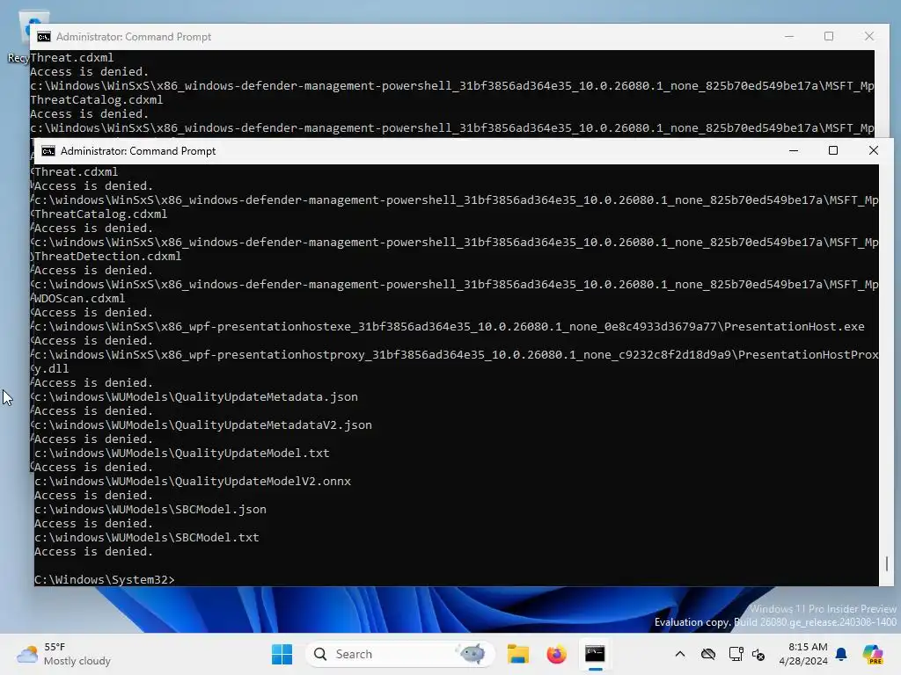The image size is (901, 675).
Task: Click the WDOScan.cdxml line
Action: click(79, 299)
